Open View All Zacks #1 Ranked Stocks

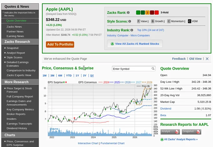click(135, 44)
